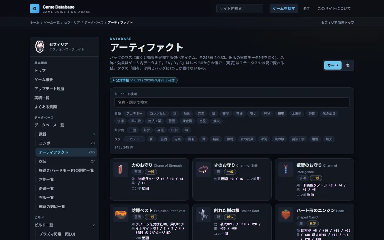This screenshot has height=240, width=384.
Task: Toggle the 一般 rarity filter chip
Action: click(133, 130)
